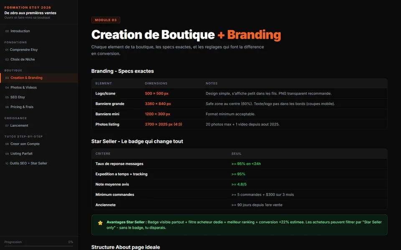Click the gold star icon in Avantages box
401x250 pixels.
coord(100,222)
